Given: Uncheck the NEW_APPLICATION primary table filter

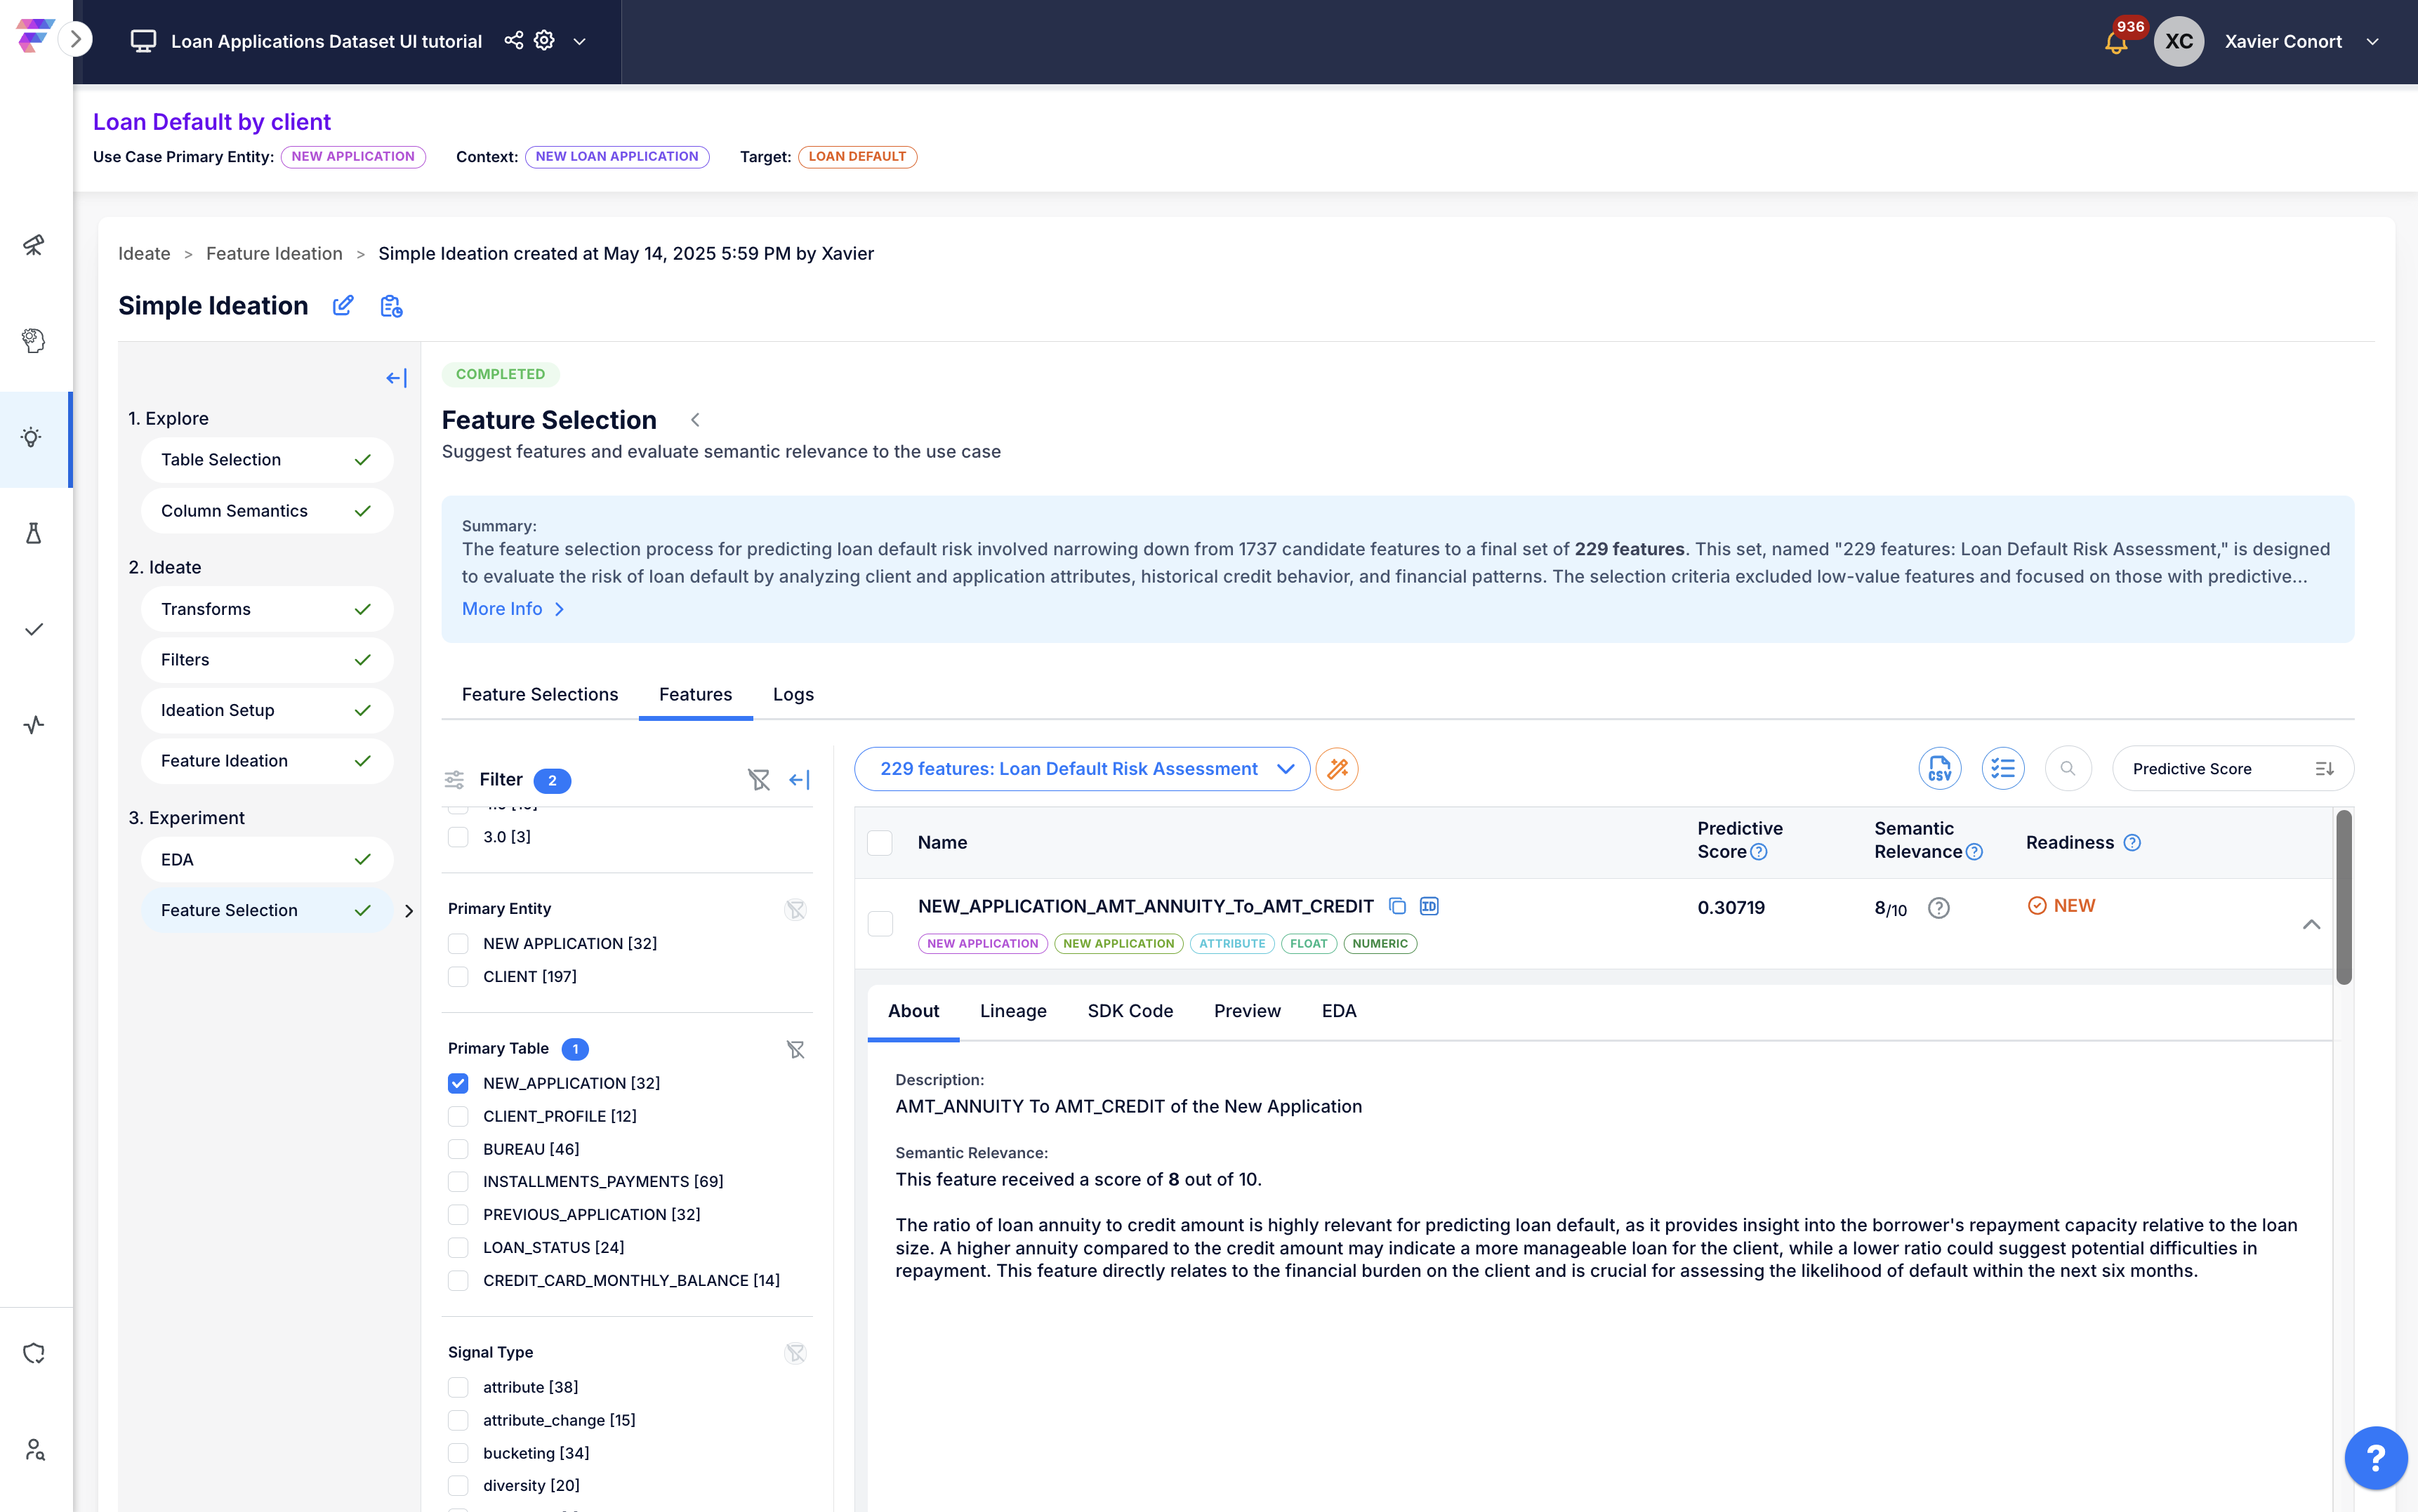Looking at the screenshot, I should point(458,1083).
